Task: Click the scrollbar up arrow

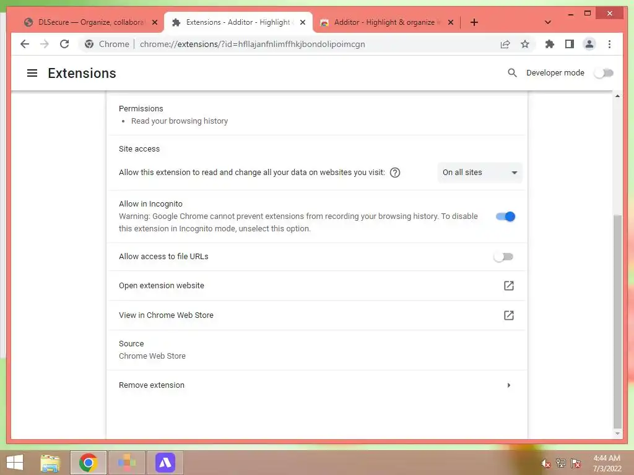Action: point(617,96)
